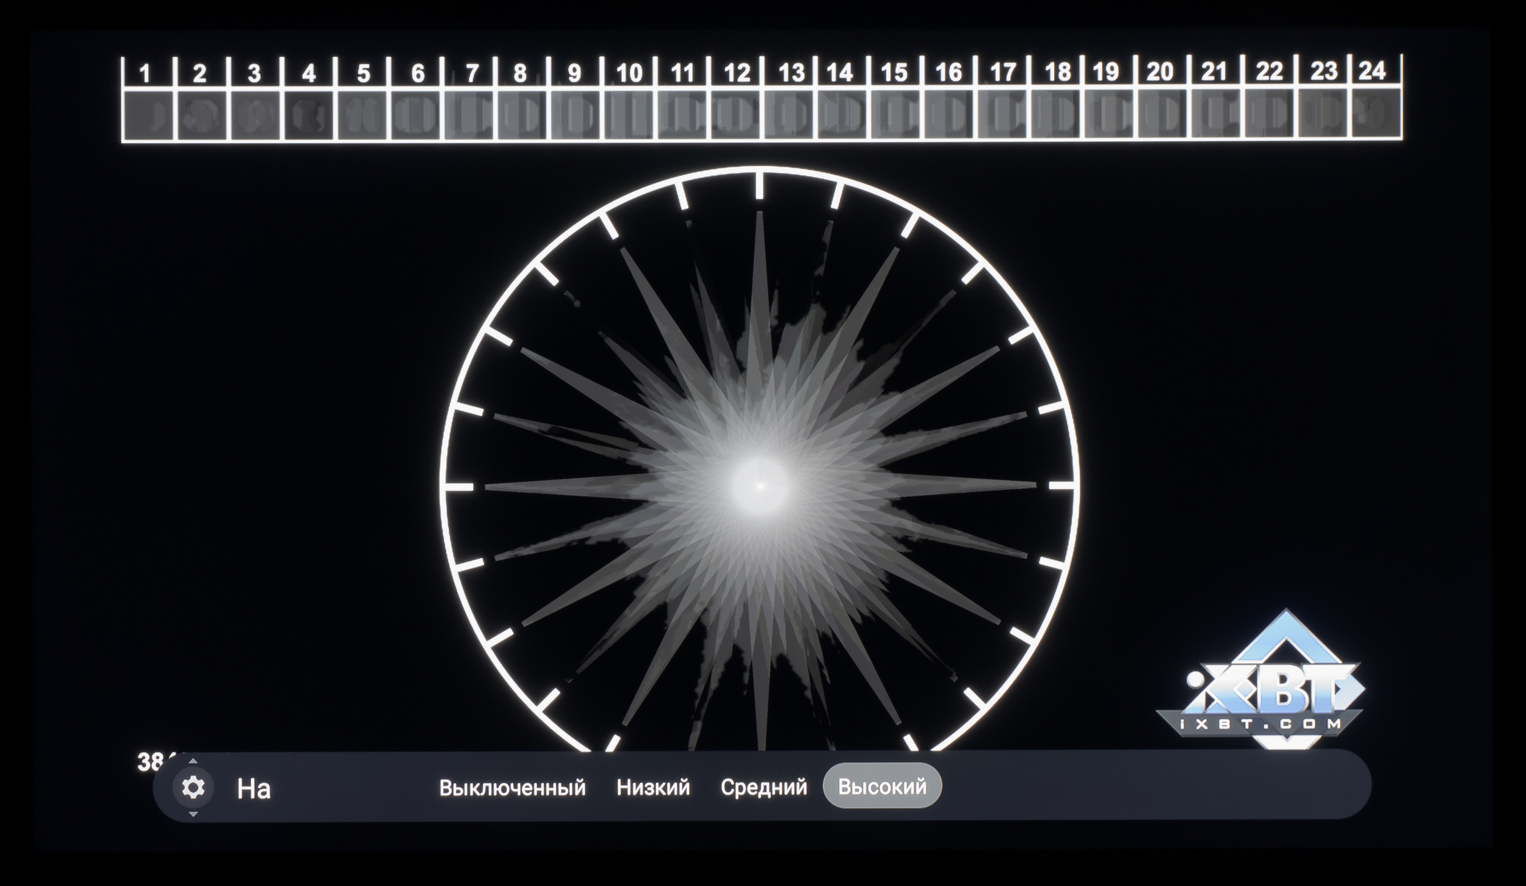Image resolution: width=1526 pixels, height=886 pixels.
Task: Click the number 18 label in top row
Action: (x=1057, y=72)
